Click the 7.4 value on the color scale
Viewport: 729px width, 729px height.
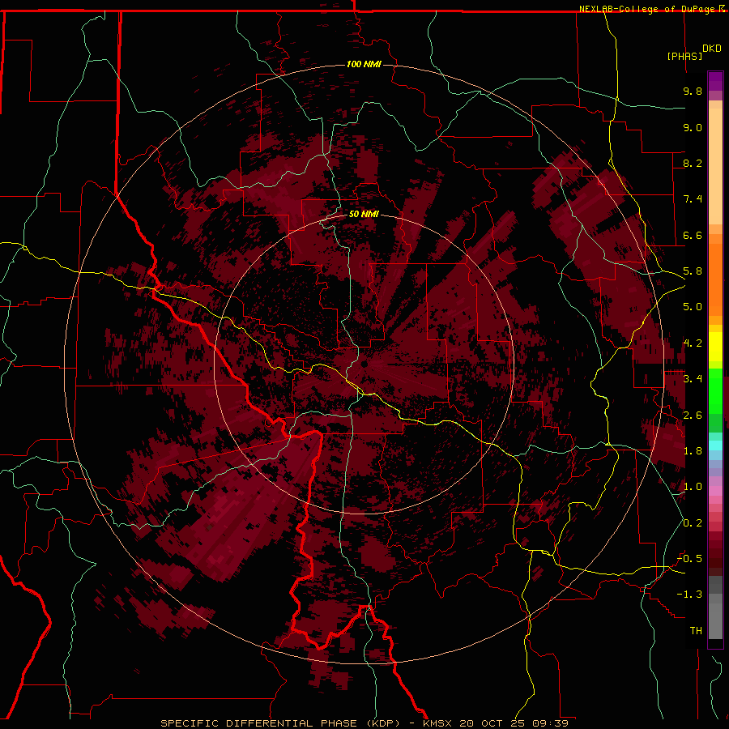coord(693,199)
